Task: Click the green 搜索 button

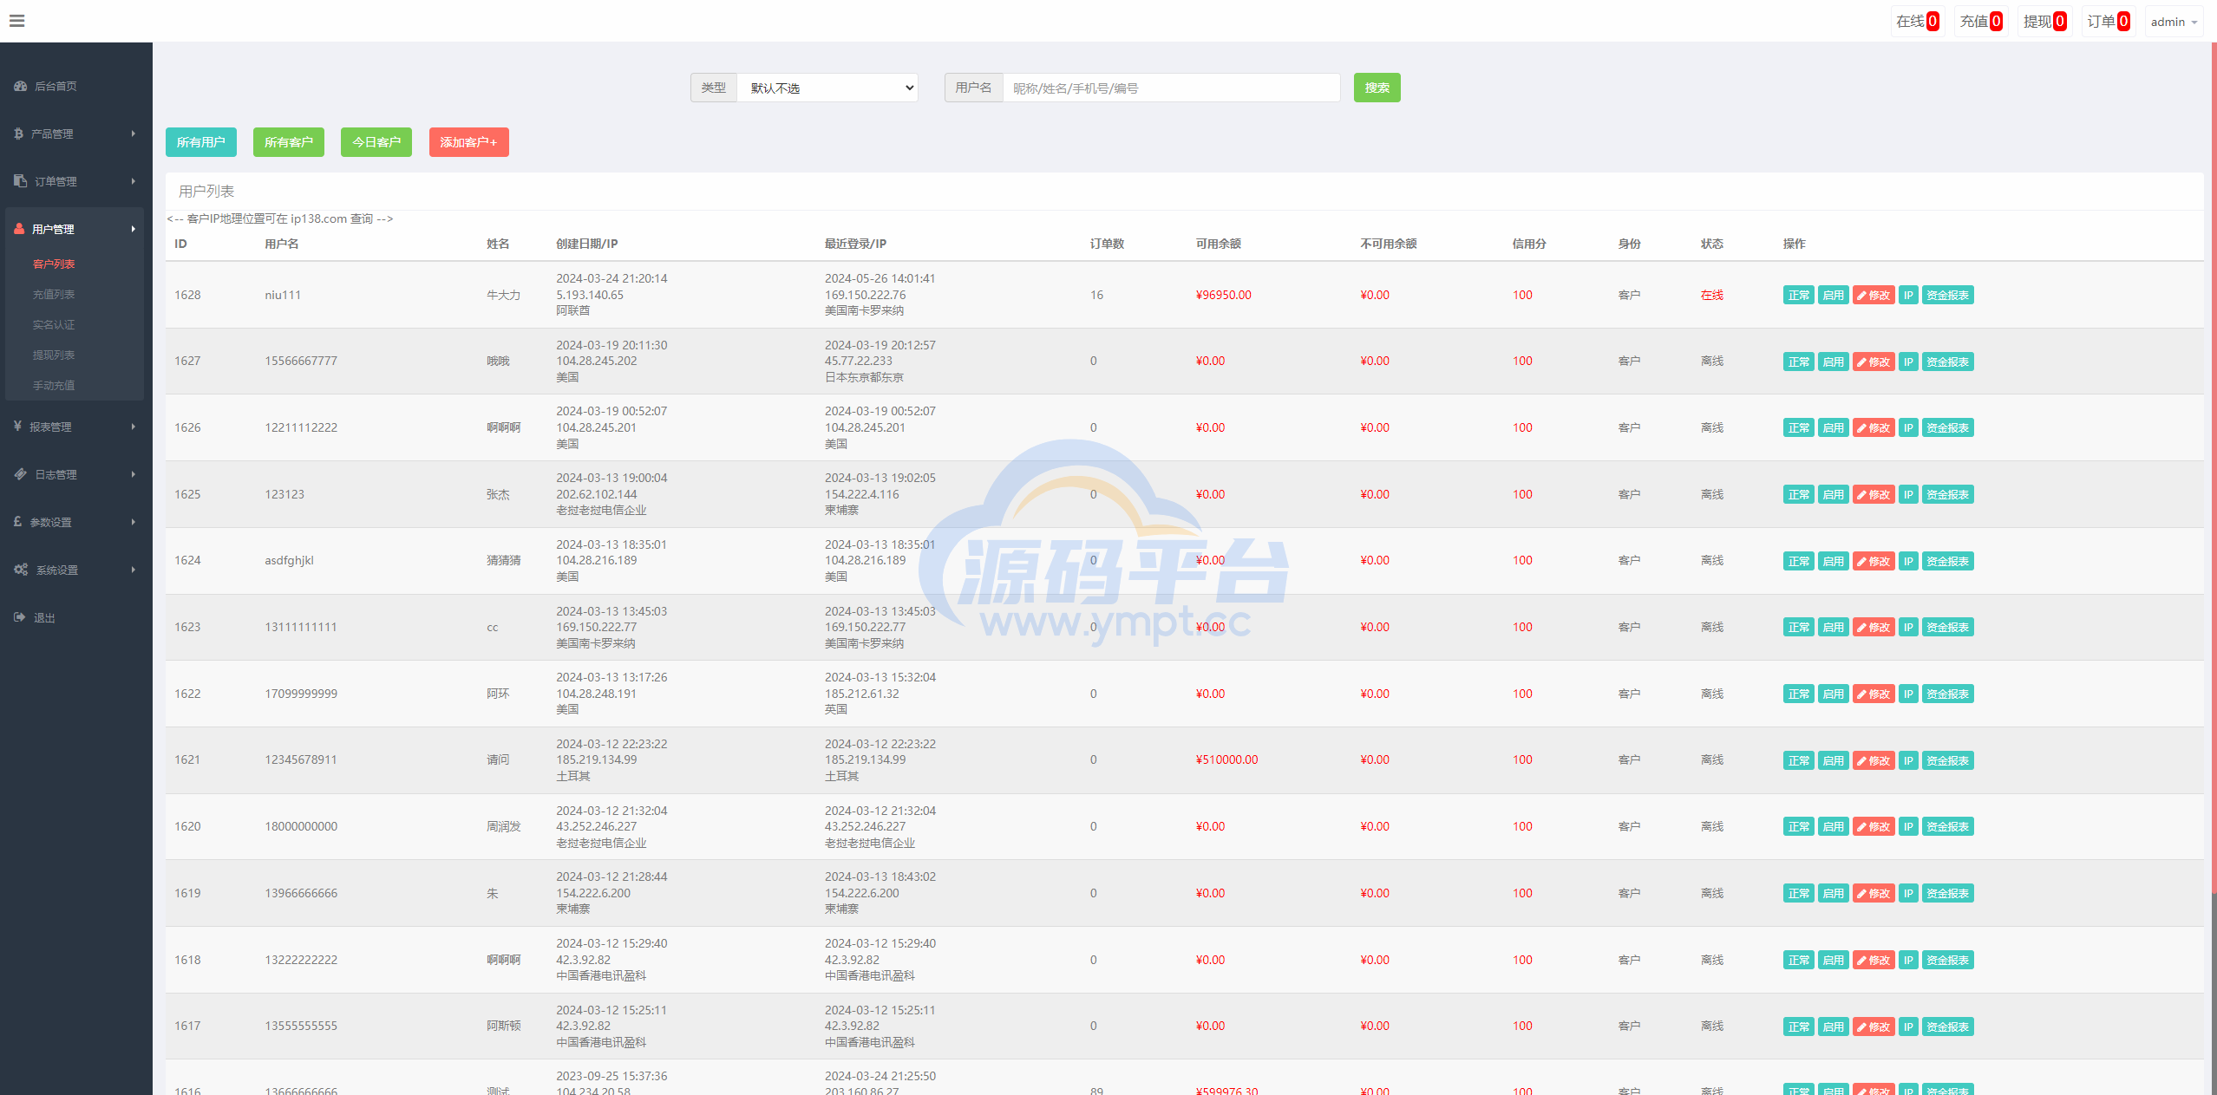Action: pos(1377,88)
